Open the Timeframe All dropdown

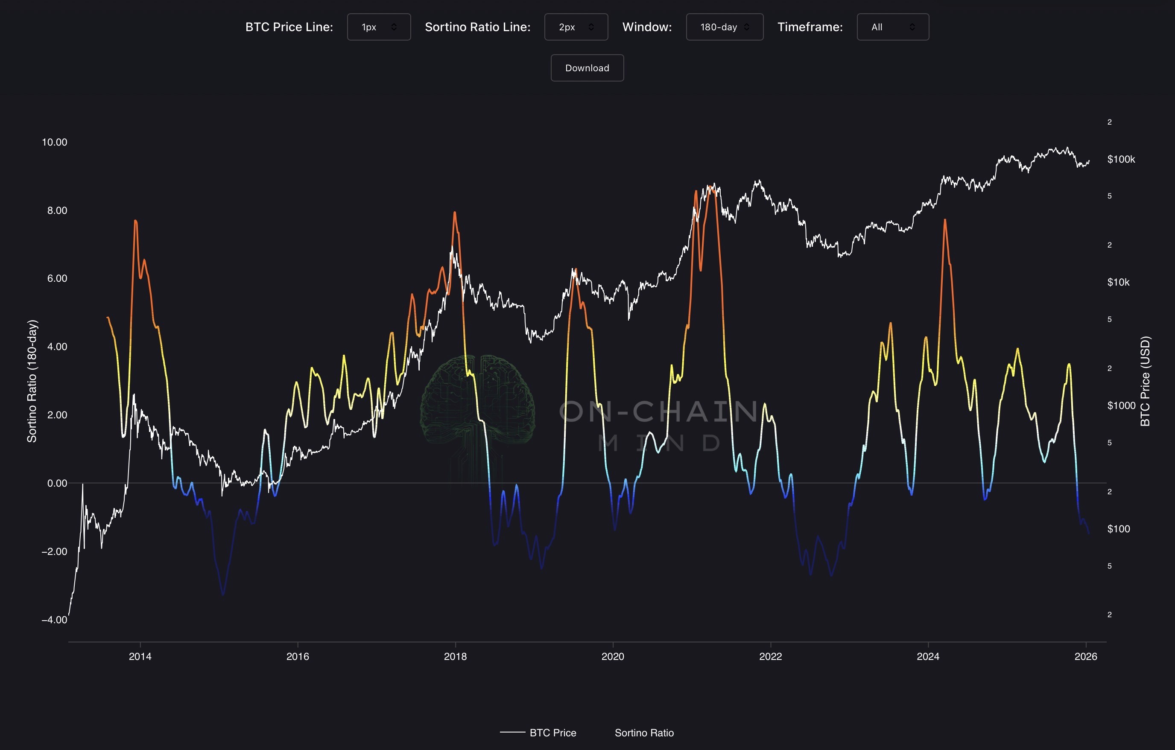(892, 27)
